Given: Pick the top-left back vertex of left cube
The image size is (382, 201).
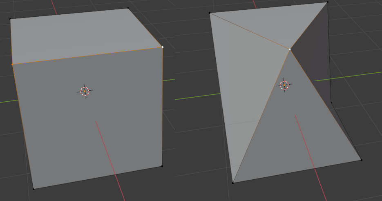Looking at the screenshot, I should point(11,18).
